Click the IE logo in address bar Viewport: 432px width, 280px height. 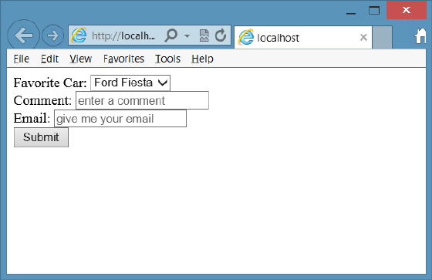tap(79, 35)
